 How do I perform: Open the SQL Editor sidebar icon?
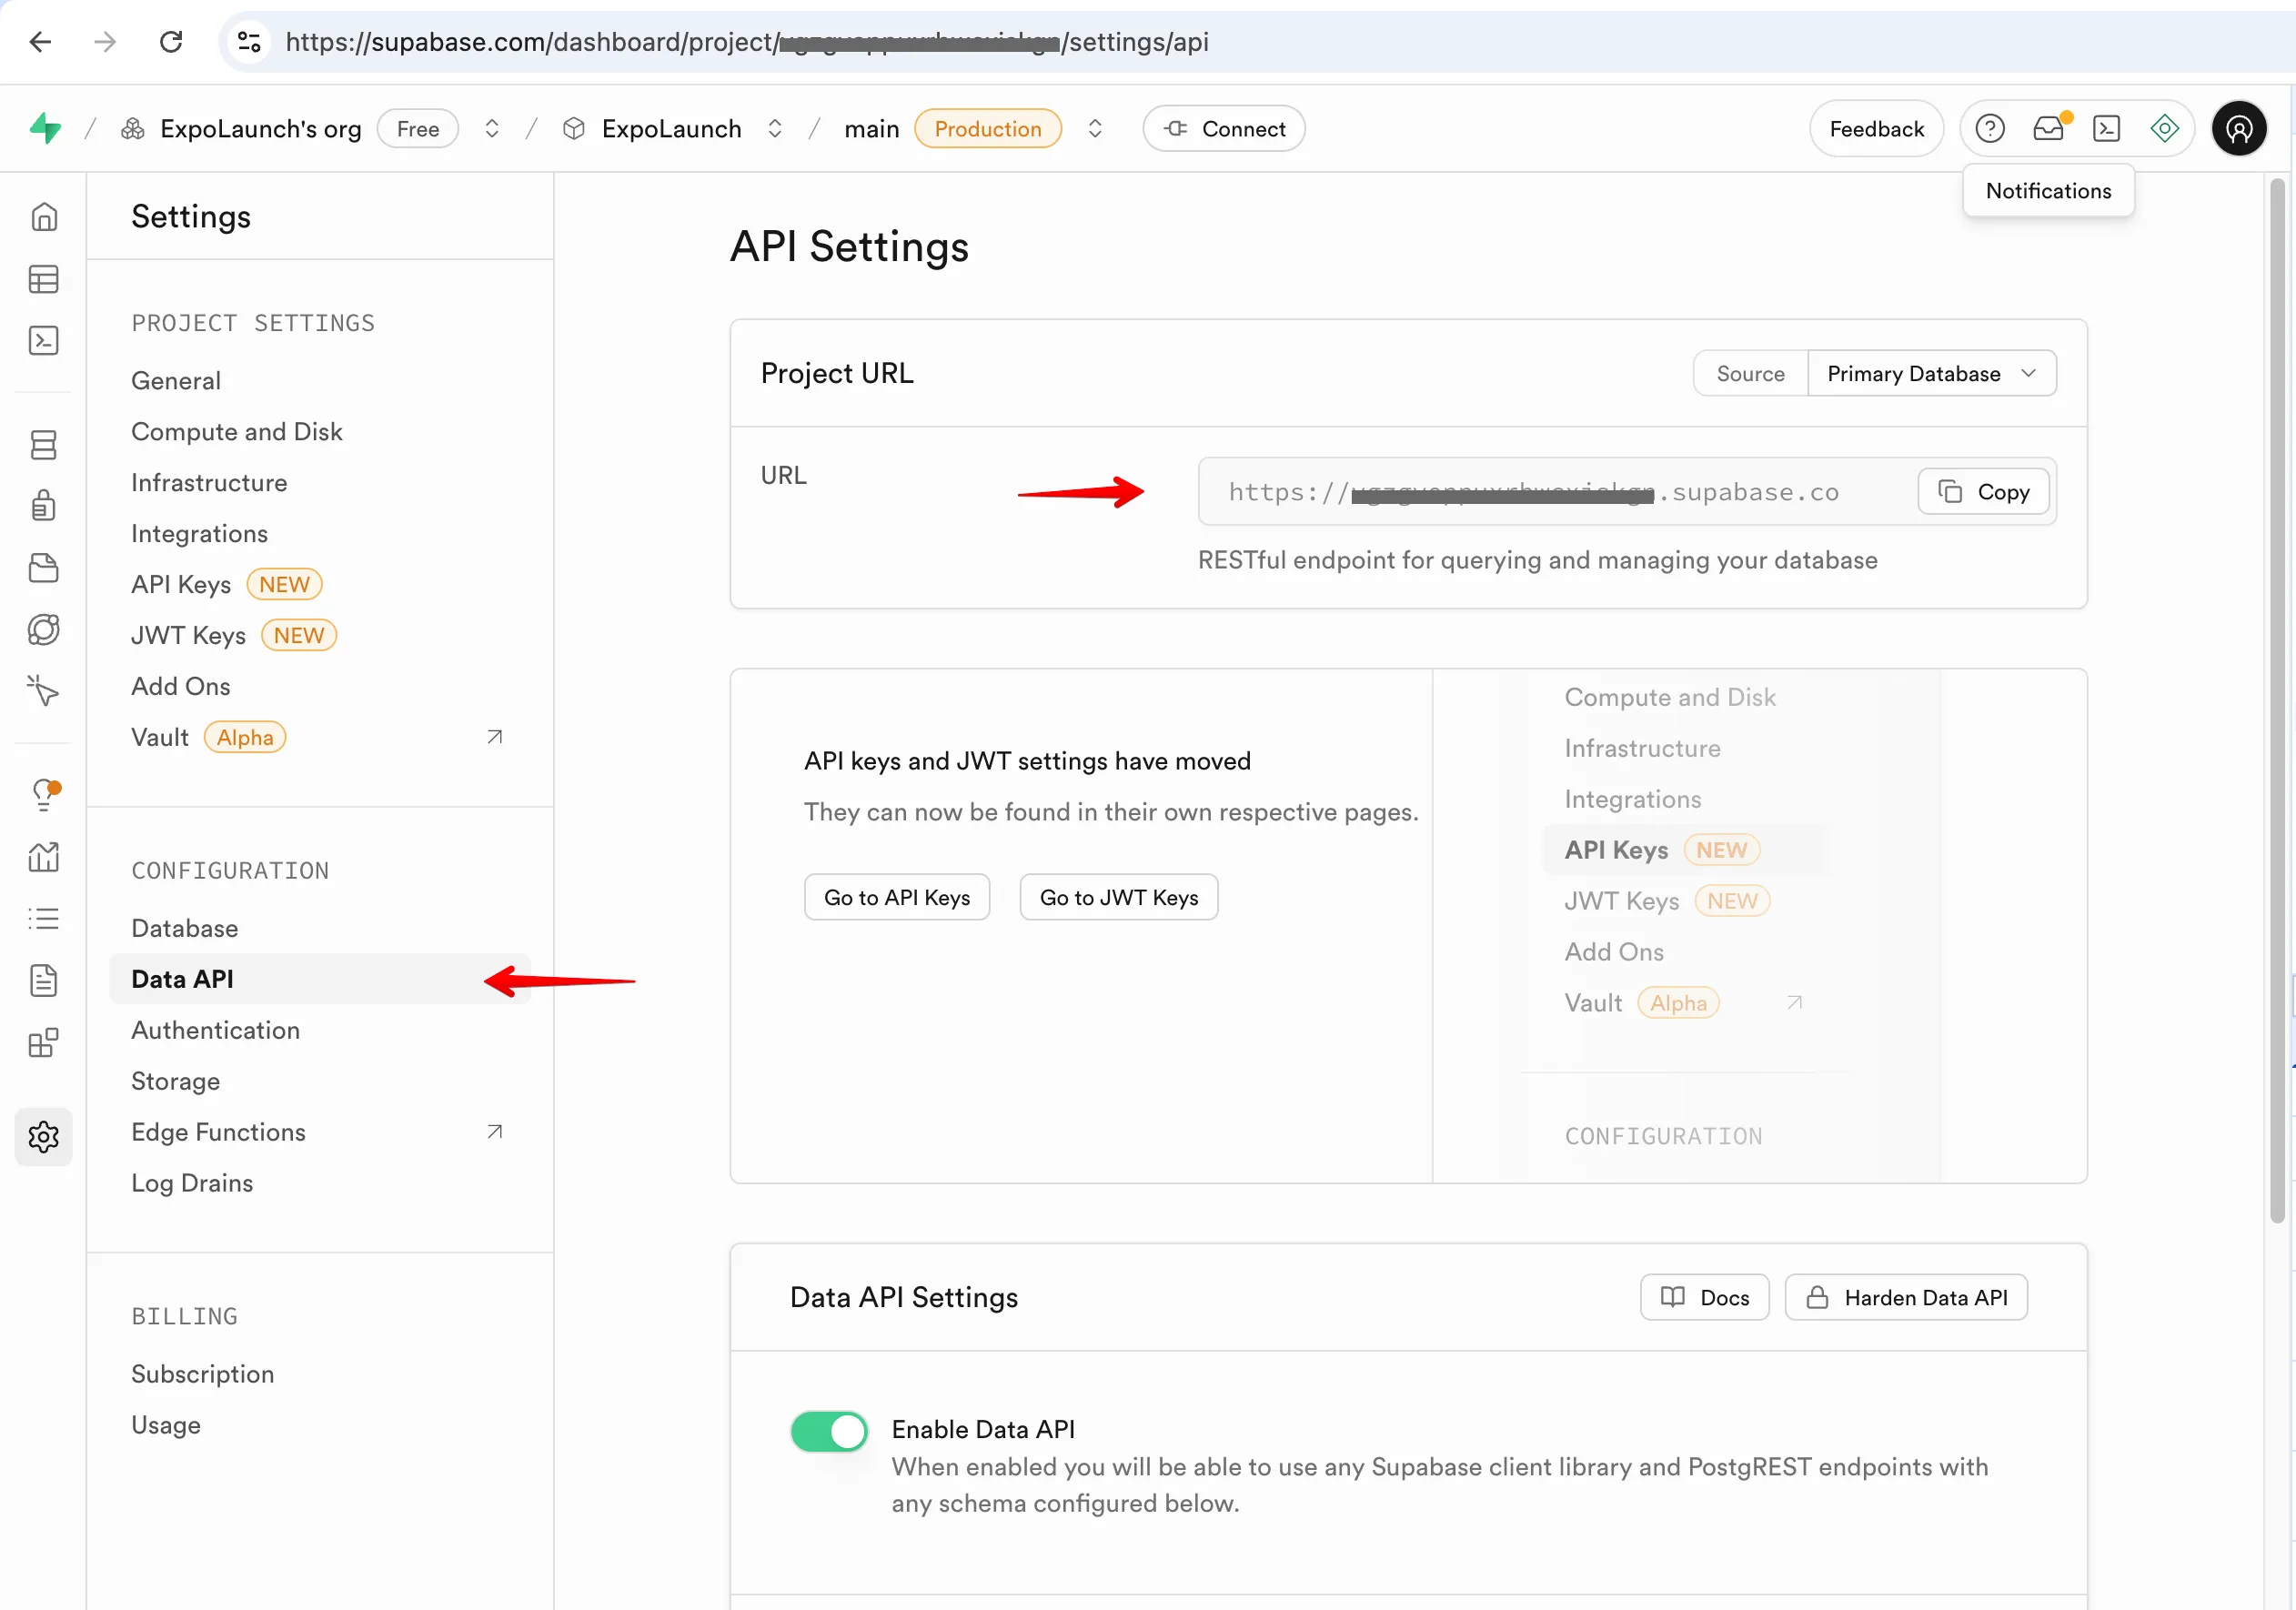tap(44, 341)
